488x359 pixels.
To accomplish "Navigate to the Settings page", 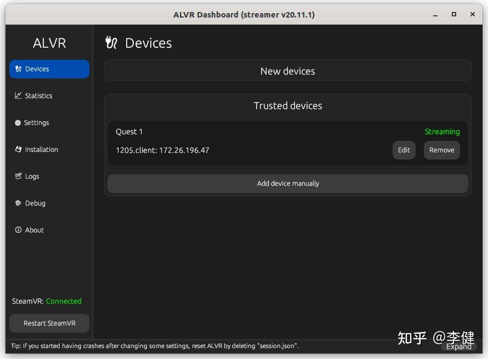I will pyautogui.click(x=37, y=123).
